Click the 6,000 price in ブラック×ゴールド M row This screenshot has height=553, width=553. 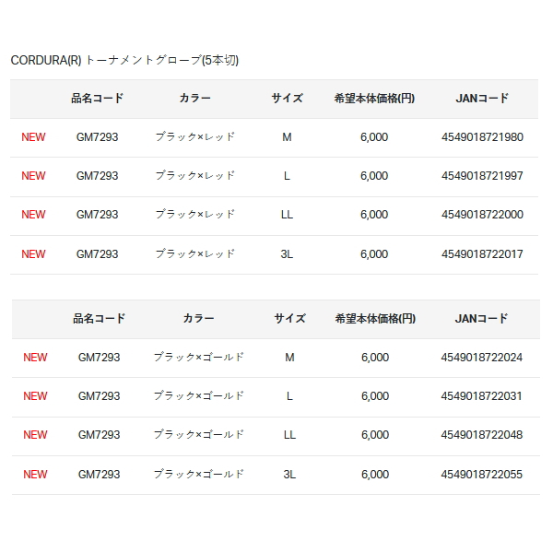tap(375, 358)
